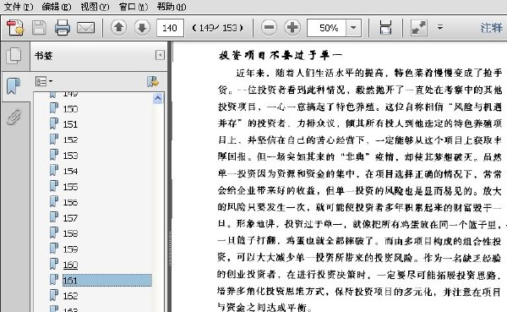Click the Save floppy disk icon

click(39, 28)
